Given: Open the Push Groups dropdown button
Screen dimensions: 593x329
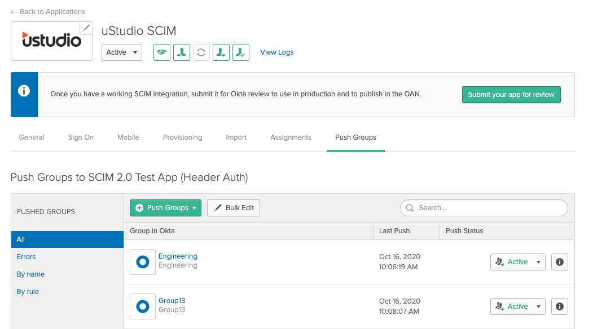Looking at the screenshot, I should click(x=165, y=208).
